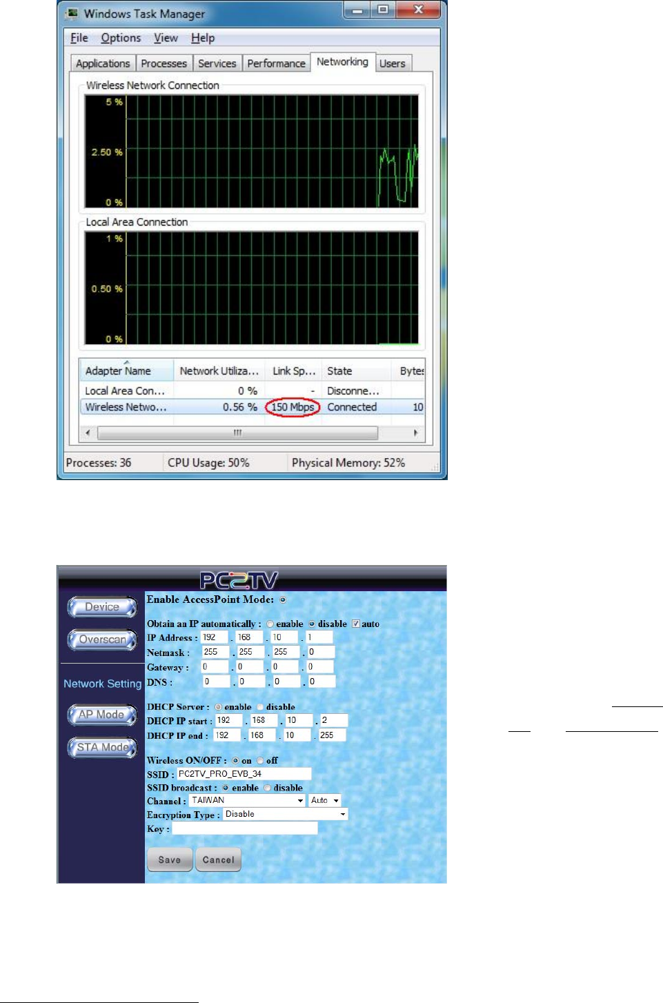The width and height of the screenshot is (663, 1003).
Task: Select the Networking tab
Action: 342,62
